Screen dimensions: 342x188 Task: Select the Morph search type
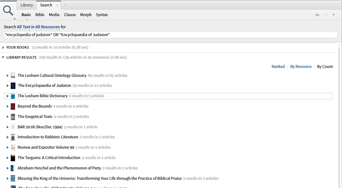86,15
